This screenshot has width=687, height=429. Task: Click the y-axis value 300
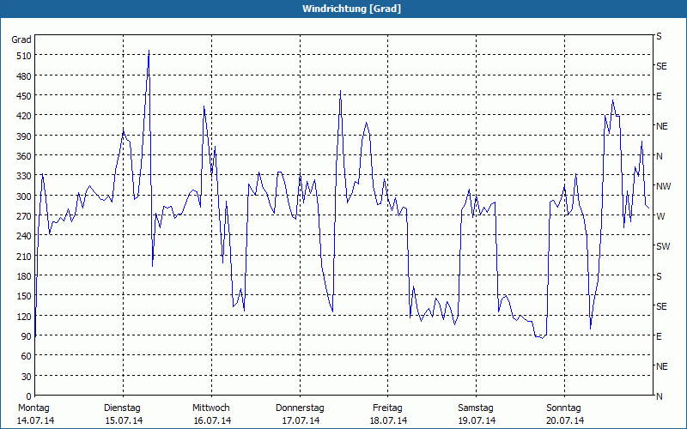tap(24, 196)
